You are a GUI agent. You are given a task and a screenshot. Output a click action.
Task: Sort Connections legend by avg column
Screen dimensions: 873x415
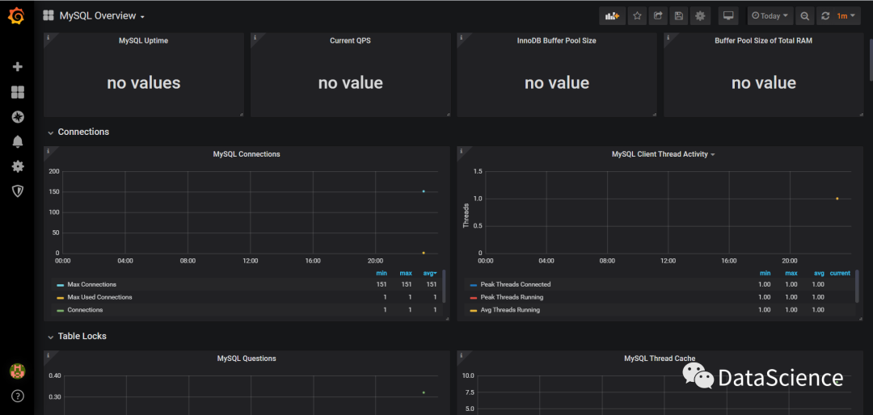point(431,273)
